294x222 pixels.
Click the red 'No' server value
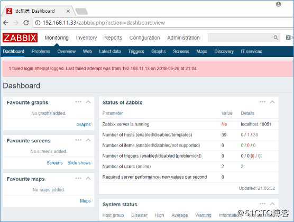click(224, 124)
